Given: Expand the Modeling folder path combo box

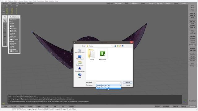Looking at the screenshot, I should [100, 46].
